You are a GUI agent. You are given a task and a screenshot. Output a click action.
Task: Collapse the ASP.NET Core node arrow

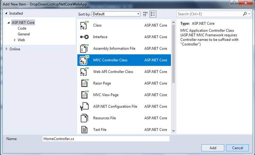coord(8,23)
